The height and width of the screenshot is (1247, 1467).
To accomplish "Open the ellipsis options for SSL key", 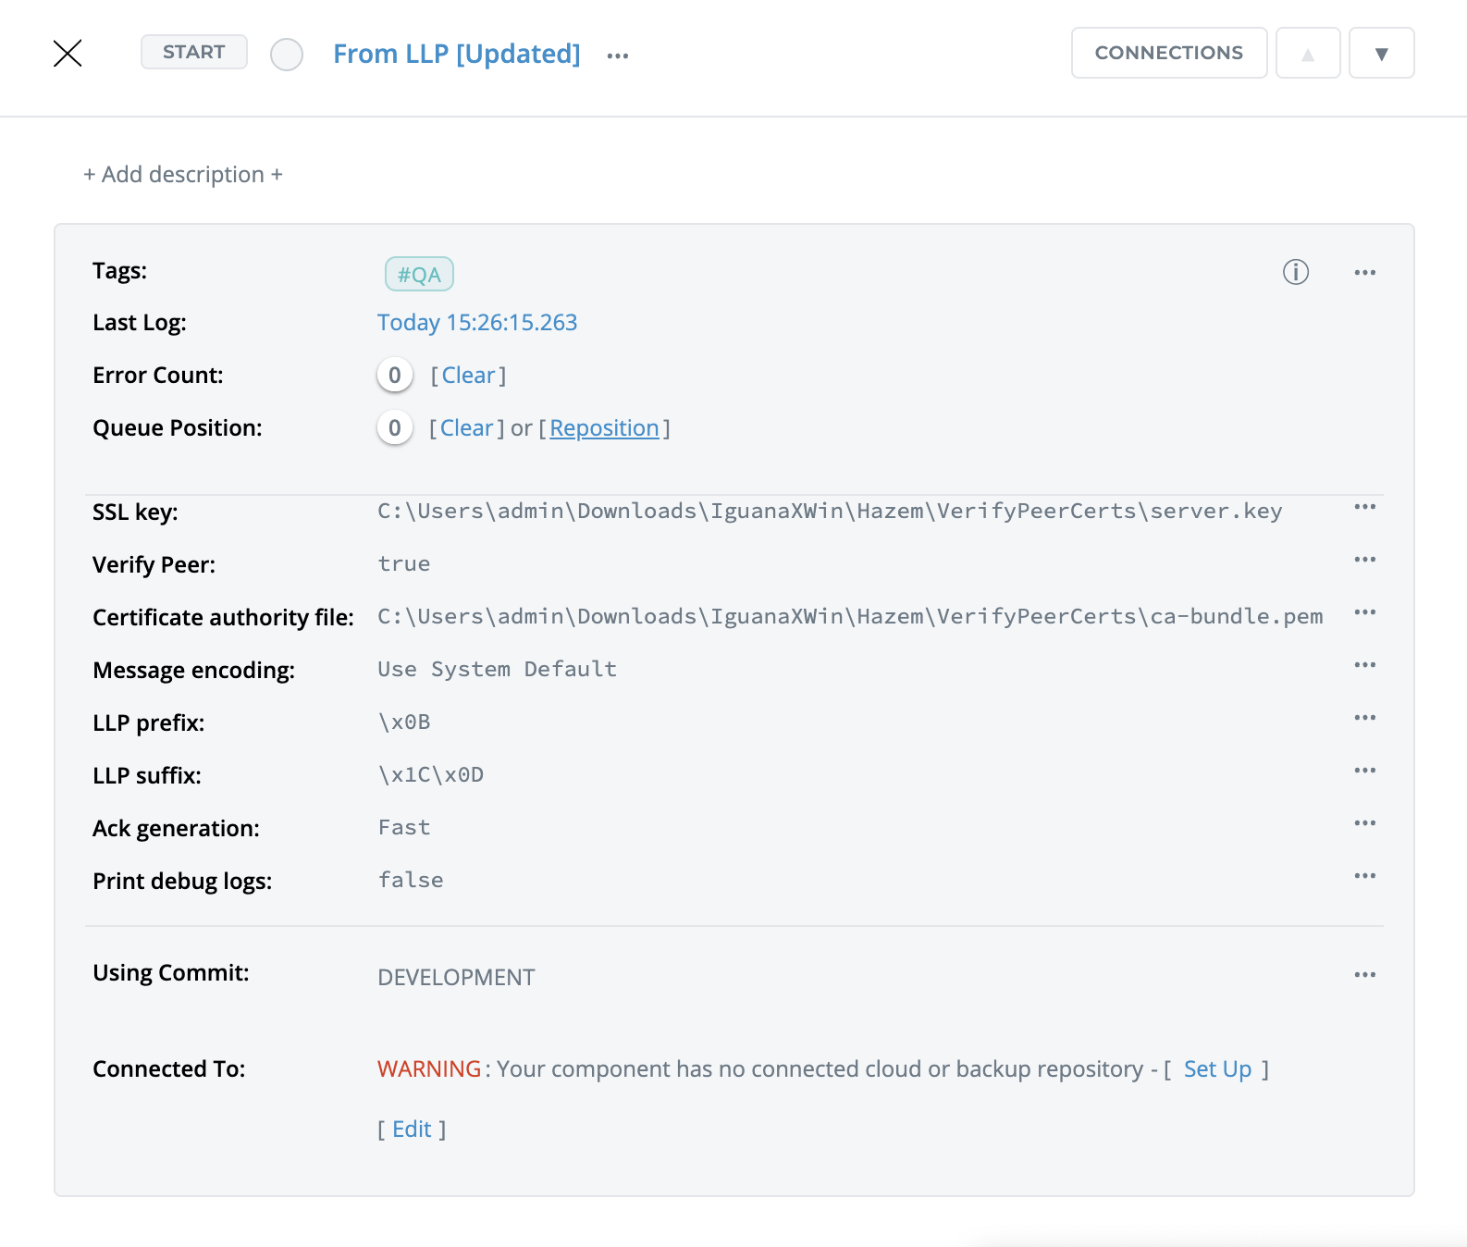I will point(1364,507).
